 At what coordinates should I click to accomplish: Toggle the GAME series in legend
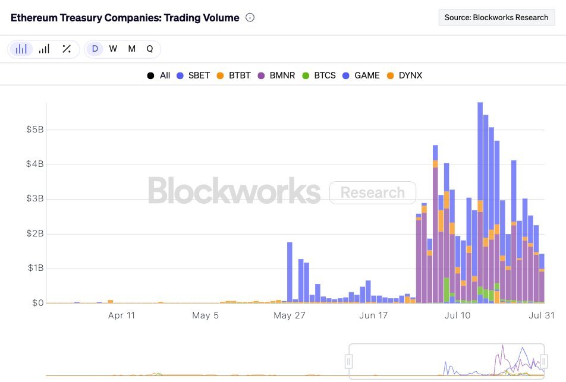pos(361,75)
